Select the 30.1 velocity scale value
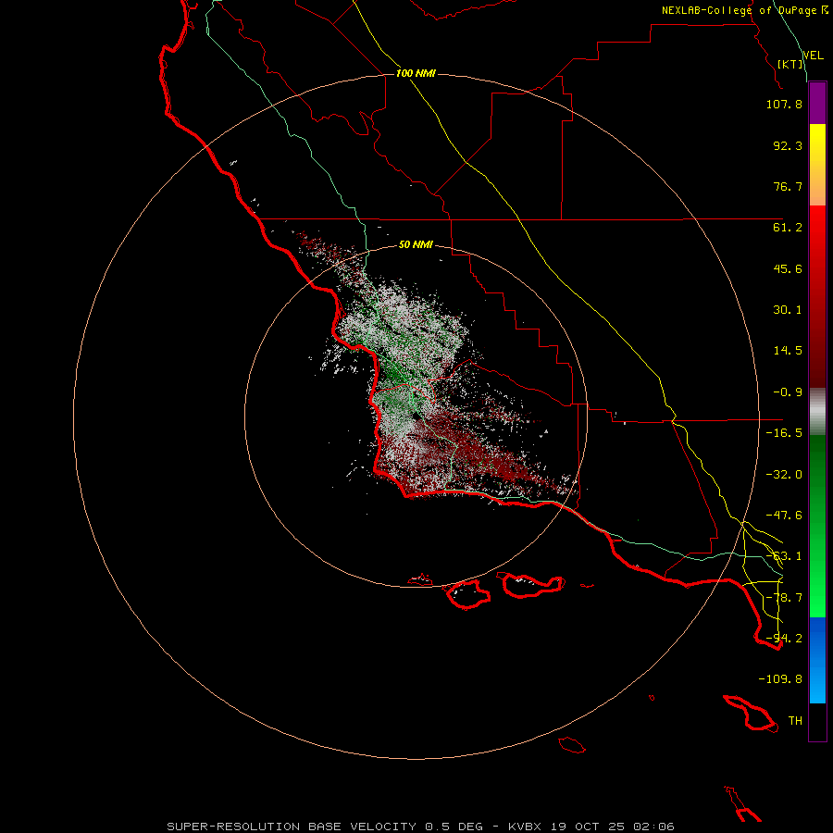This screenshot has width=833, height=833. [788, 310]
